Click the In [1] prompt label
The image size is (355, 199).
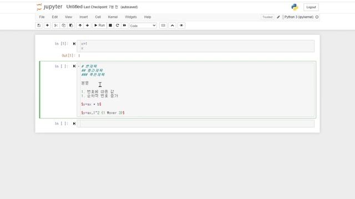coord(62,44)
